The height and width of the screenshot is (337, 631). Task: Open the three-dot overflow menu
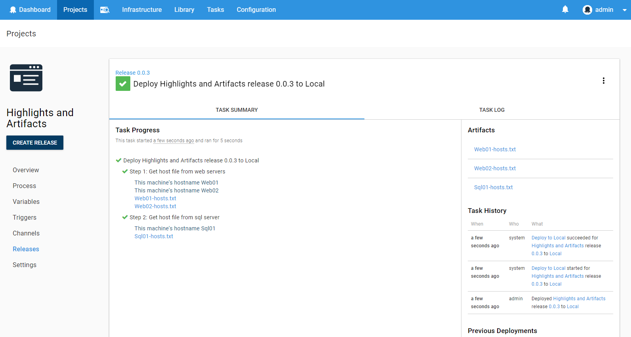603,81
